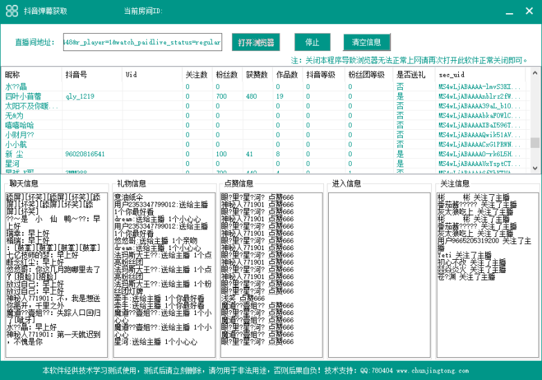Click chat message 瑞幸: 早上好
This screenshot has height=380, width=542.
point(28,234)
